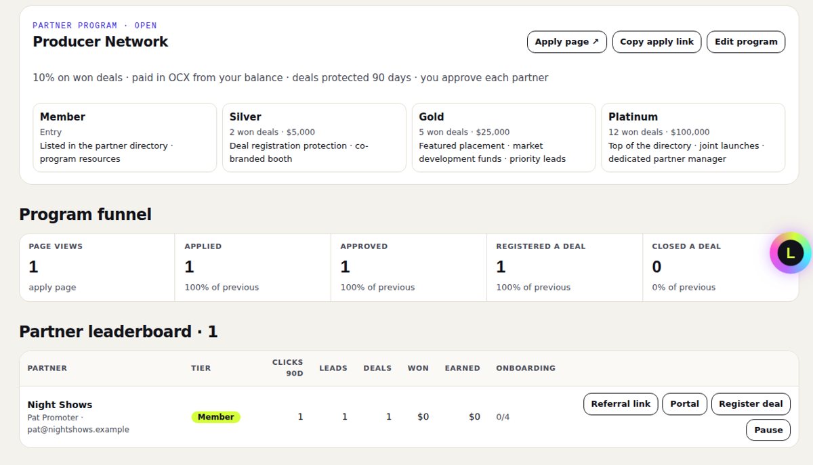The image size is (813, 465).
Task: Click the Leads column header
Action: [333, 368]
